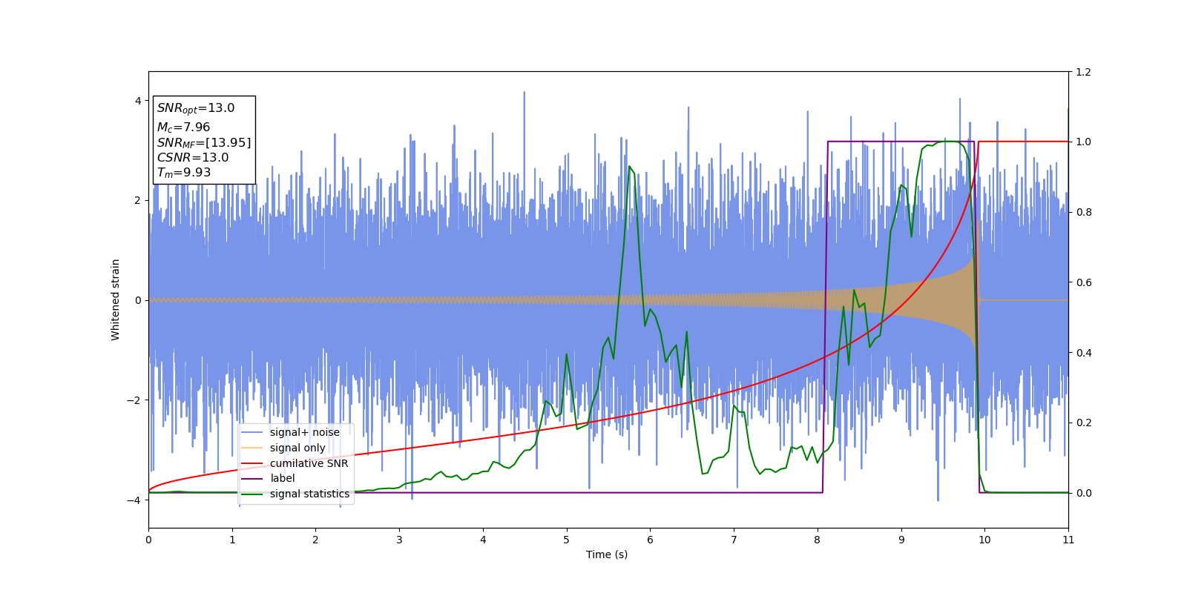The width and height of the screenshot is (1187, 593).
Task: Click the red cumilative SNR legend line
Action: tap(252, 463)
